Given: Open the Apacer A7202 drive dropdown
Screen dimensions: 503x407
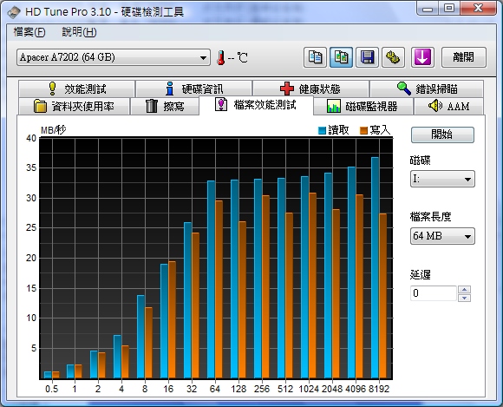Looking at the screenshot, I should [x=114, y=57].
